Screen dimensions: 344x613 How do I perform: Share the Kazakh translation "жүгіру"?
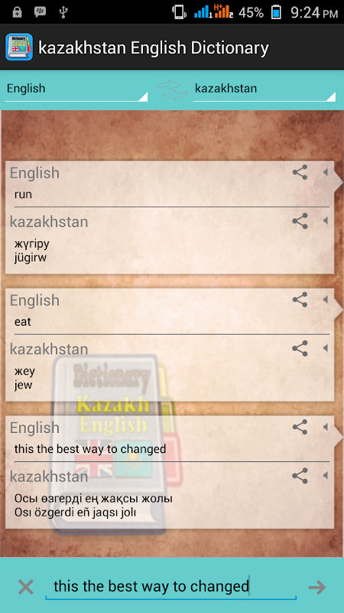click(300, 221)
